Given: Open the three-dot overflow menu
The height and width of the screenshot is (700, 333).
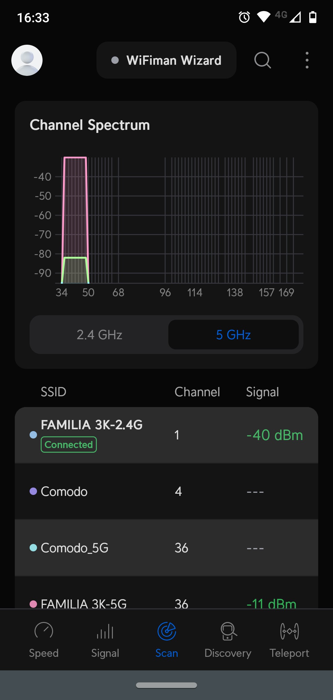Looking at the screenshot, I should pyautogui.click(x=307, y=60).
